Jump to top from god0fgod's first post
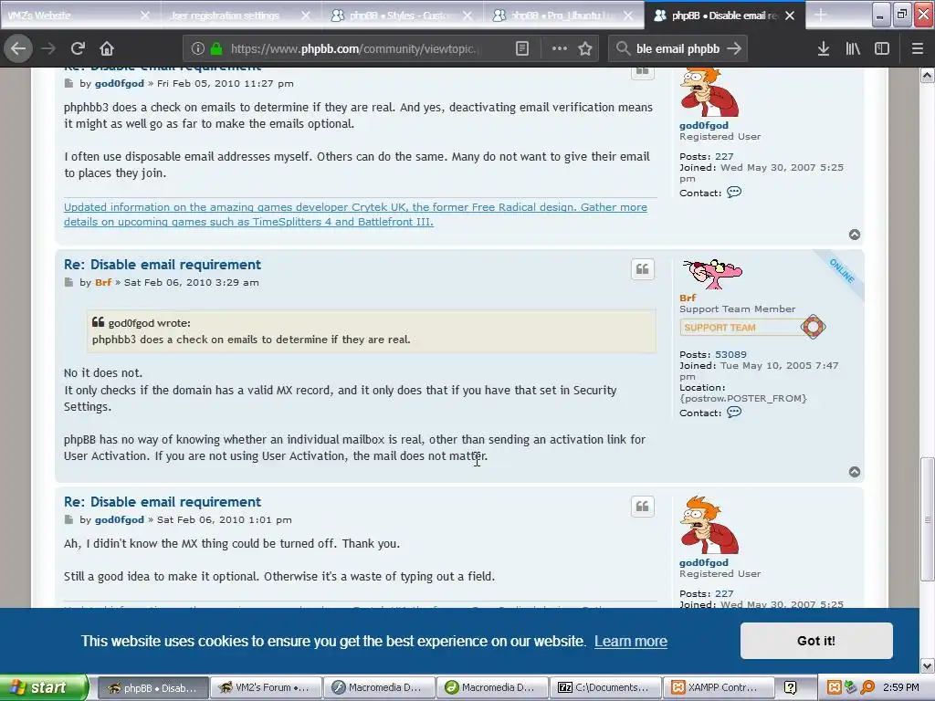The height and width of the screenshot is (701, 935). click(855, 235)
